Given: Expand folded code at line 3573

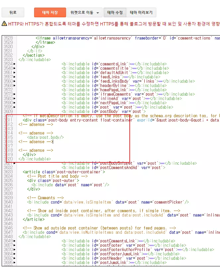Looking at the screenshot, I should point(15,94).
